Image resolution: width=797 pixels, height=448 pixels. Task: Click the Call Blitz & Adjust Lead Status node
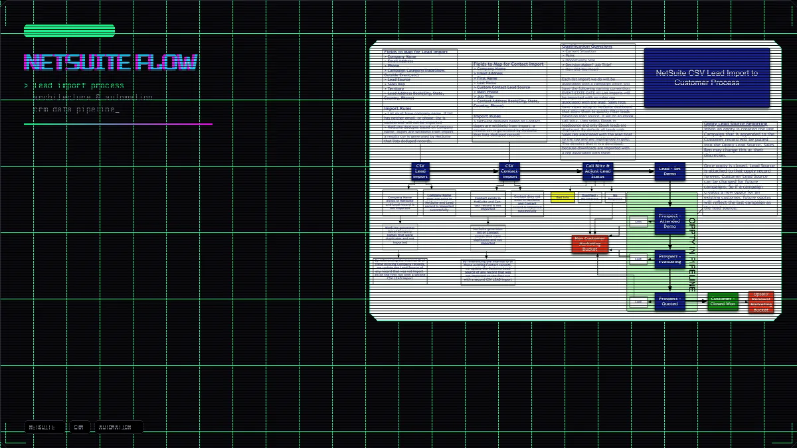(597, 171)
